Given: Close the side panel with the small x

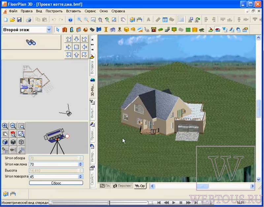Looking at the screenshot, I should point(92,40).
